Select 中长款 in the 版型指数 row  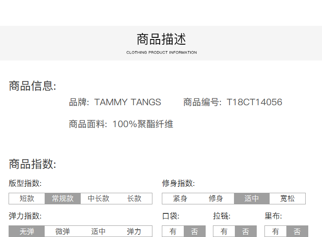[x=98, y=198]
